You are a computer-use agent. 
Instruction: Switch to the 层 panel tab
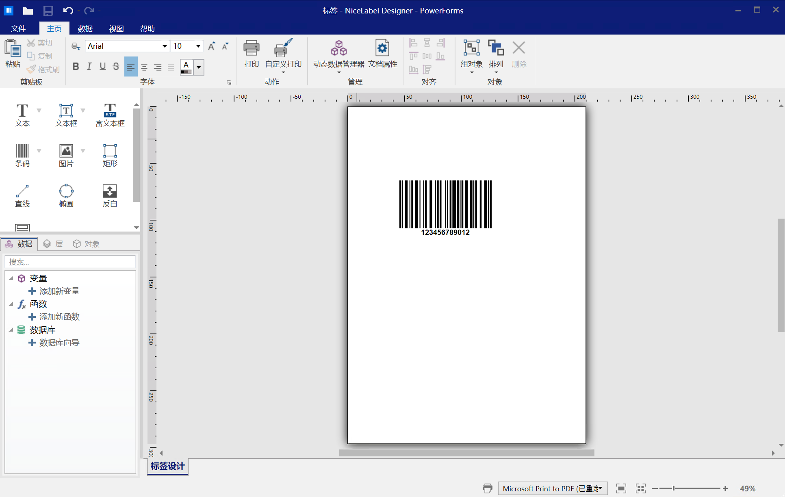point(53,244)
